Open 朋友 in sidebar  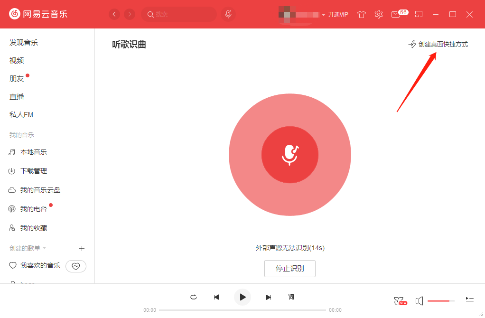(17, 79)
